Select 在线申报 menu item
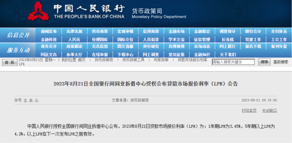This screenshot has height=143, width=292. click(x=99, y=54)
